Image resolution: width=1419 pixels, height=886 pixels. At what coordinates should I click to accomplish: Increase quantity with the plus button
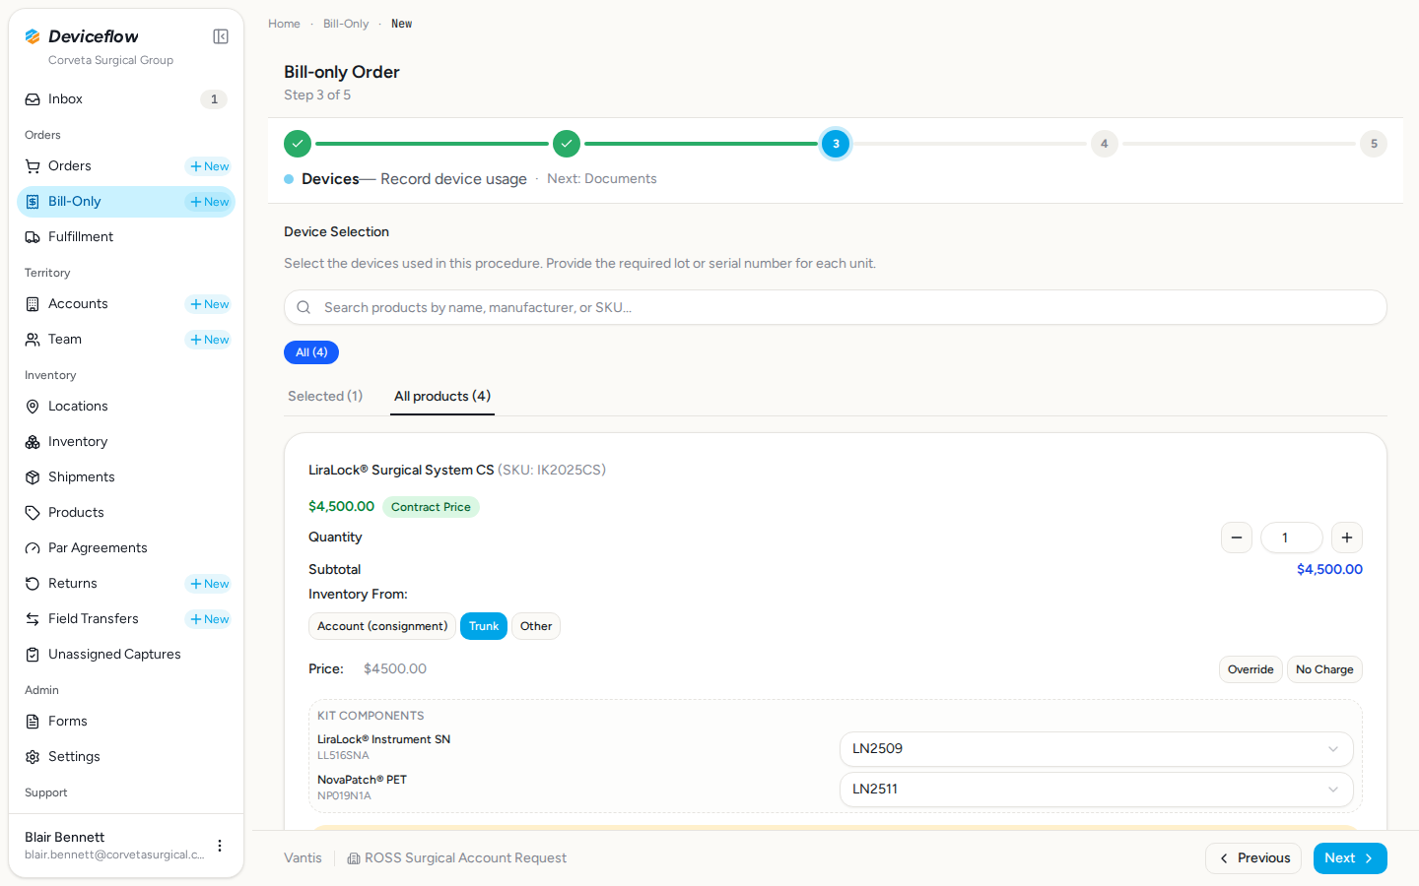[x=1347, y=538]
